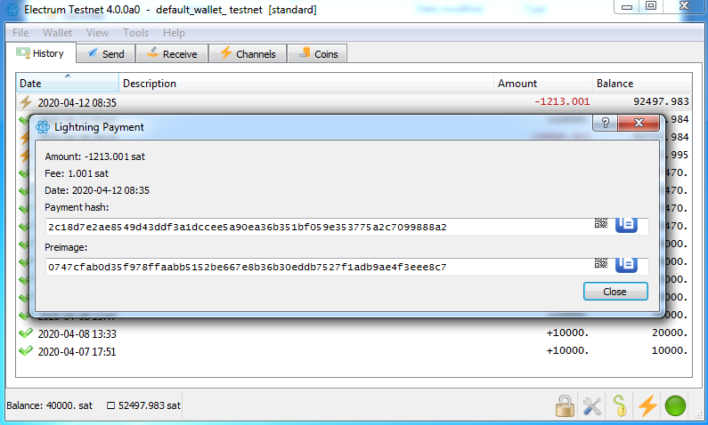This screenshot has width=708, height=425.
Task: Show QR code for preimage
Action: (601, 263)
